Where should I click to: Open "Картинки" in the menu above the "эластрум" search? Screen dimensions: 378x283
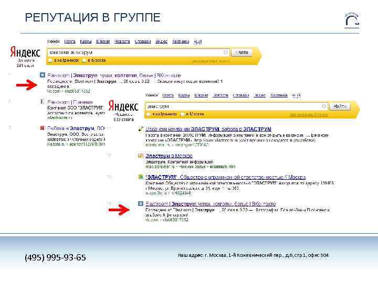coord(279,95)
